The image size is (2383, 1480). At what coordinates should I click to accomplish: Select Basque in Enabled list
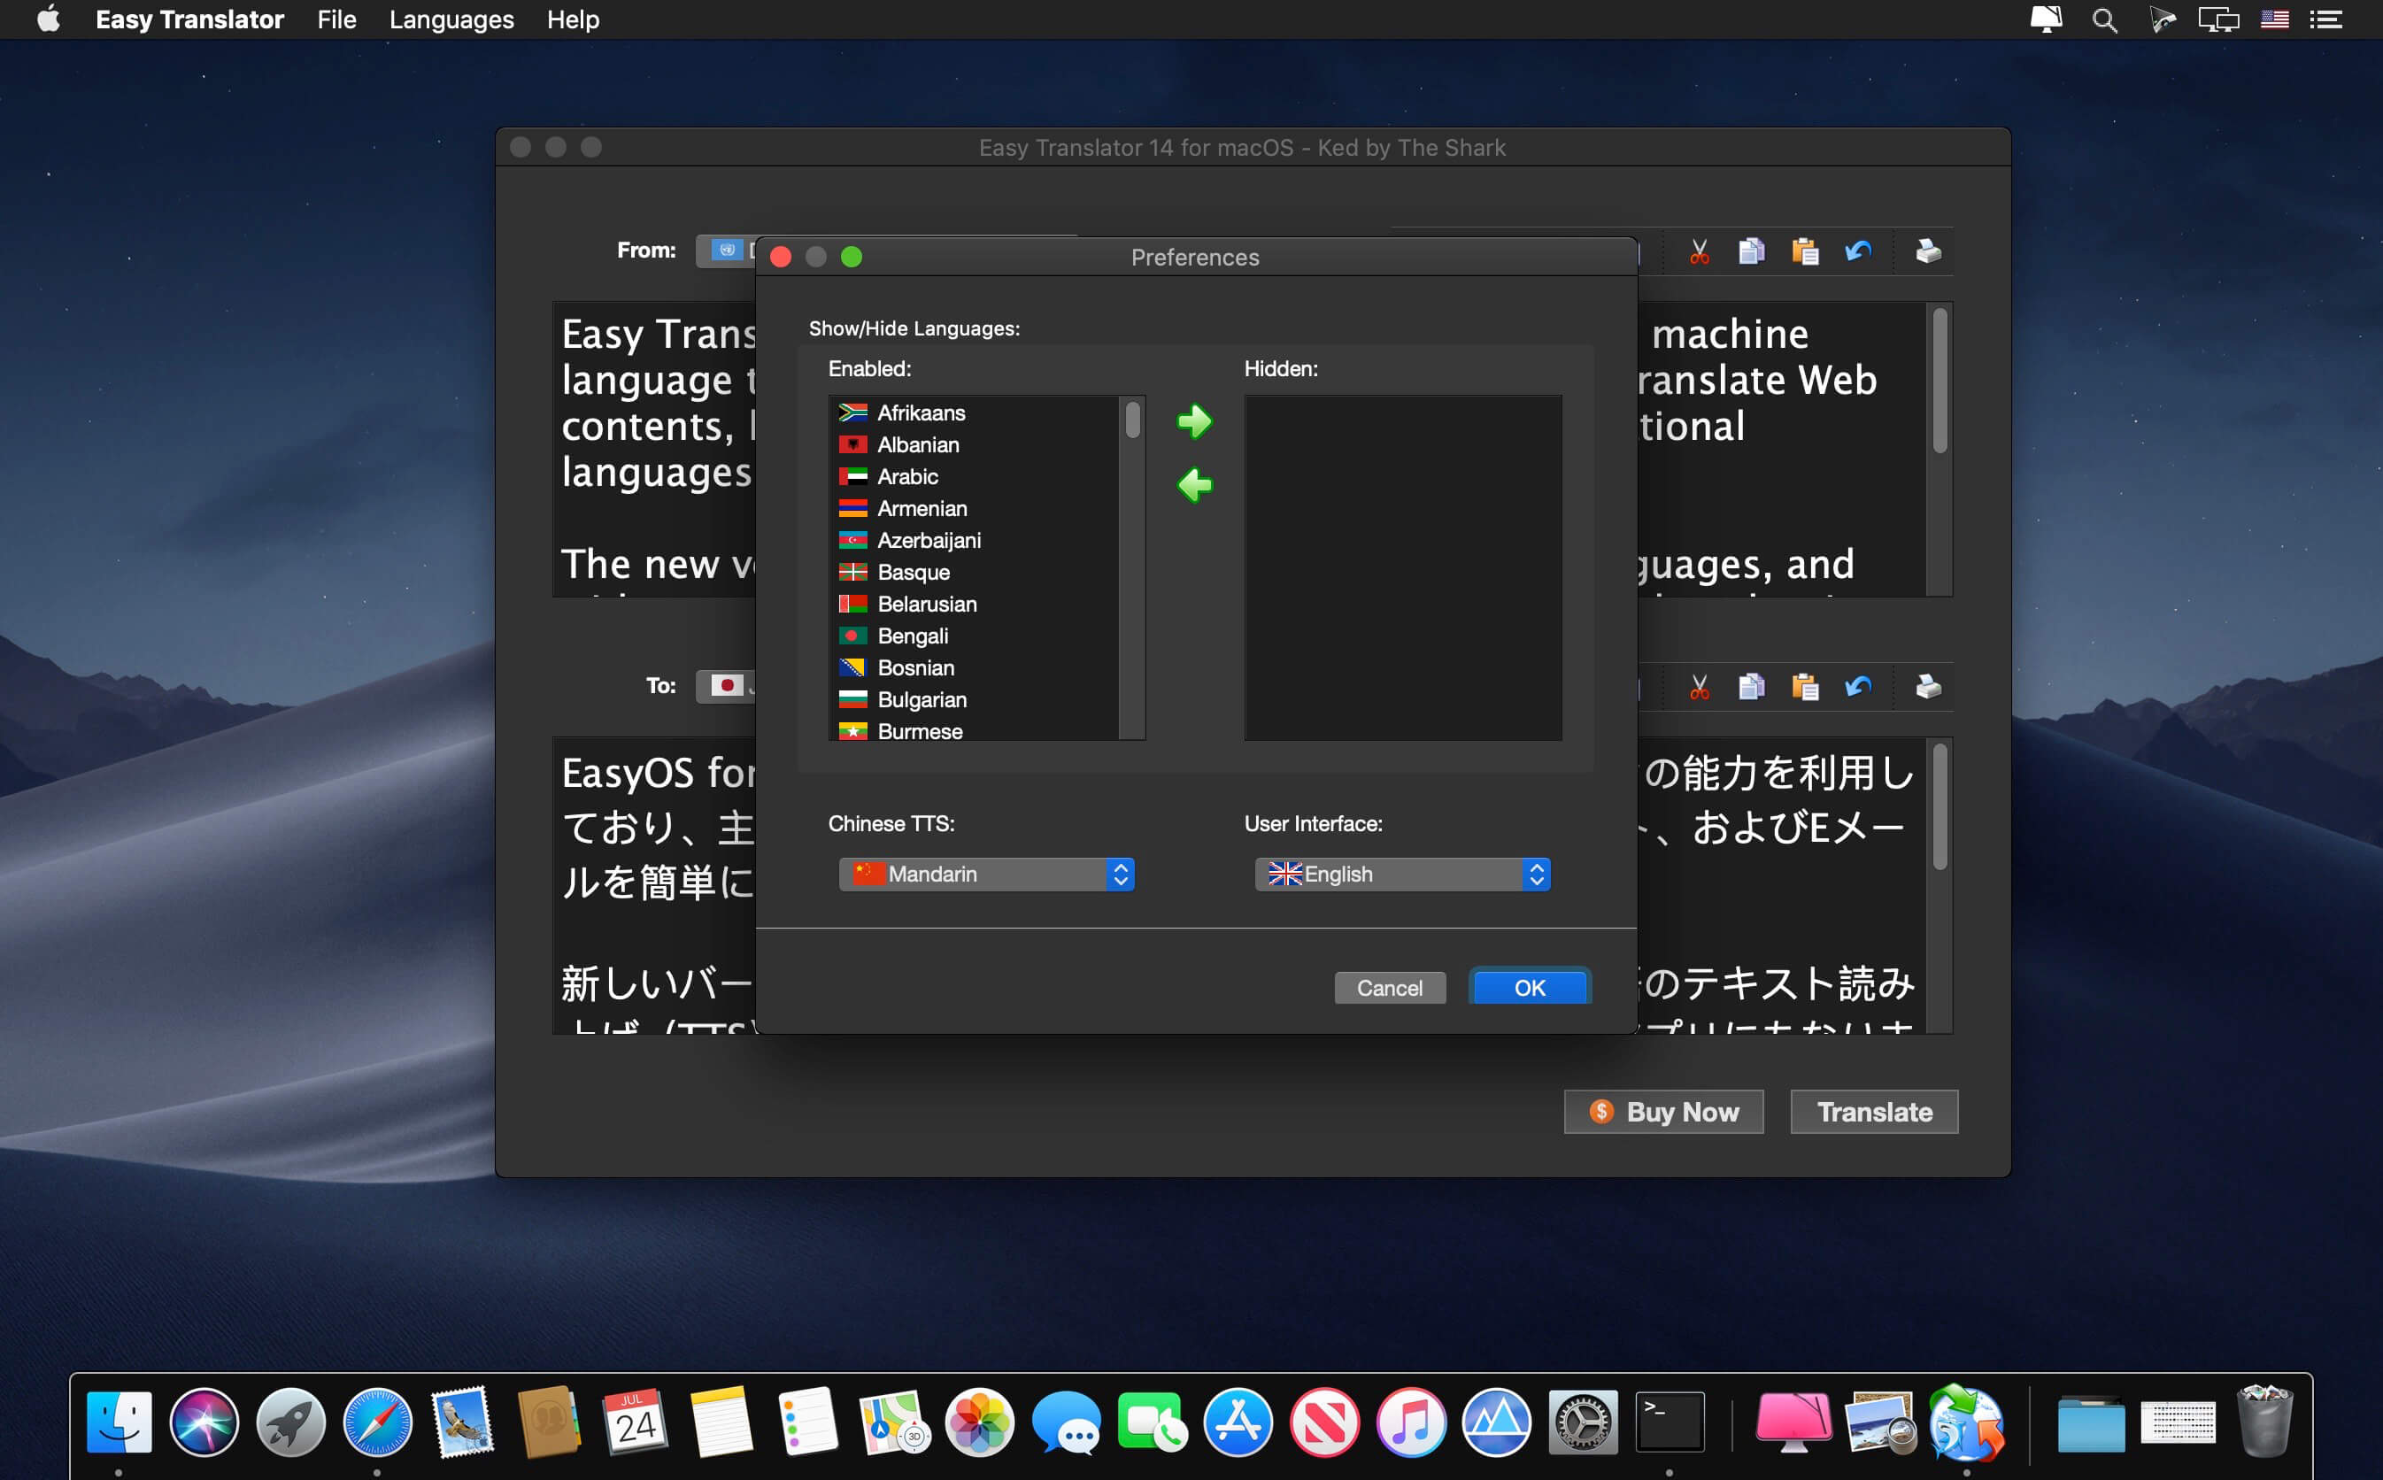[975, 572]
